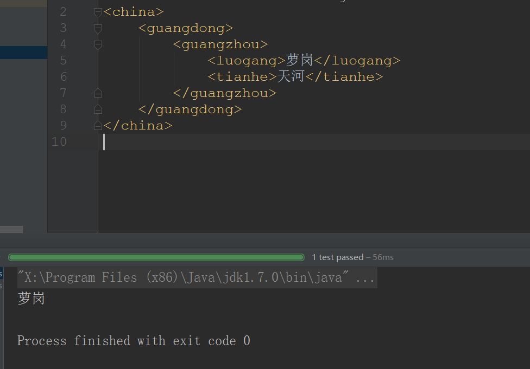Viewport: 530px width, 369px height.
Task: Click the 萝岗 console output line
Action: click(x=31, y=299)
